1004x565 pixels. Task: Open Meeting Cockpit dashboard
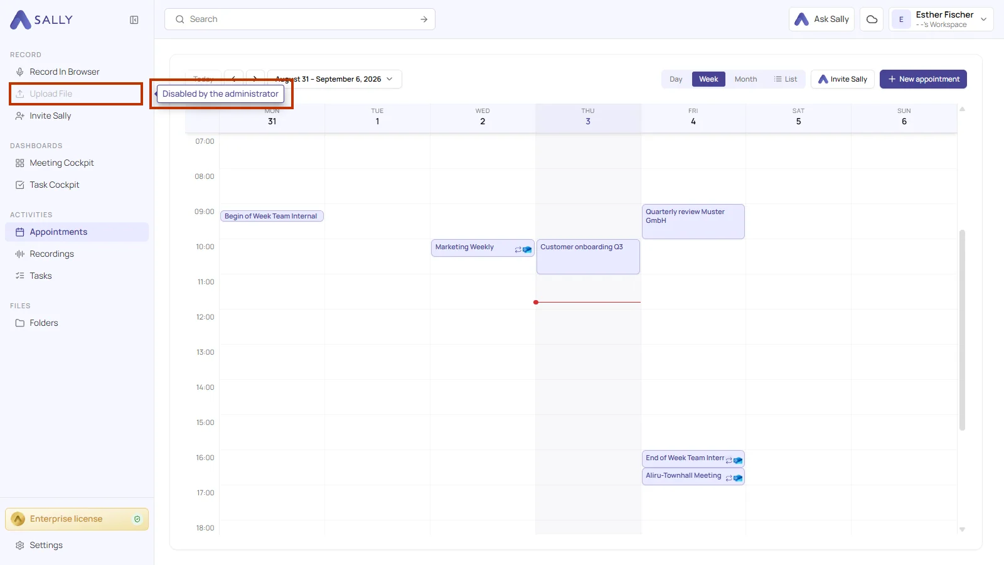pos(61,163)
